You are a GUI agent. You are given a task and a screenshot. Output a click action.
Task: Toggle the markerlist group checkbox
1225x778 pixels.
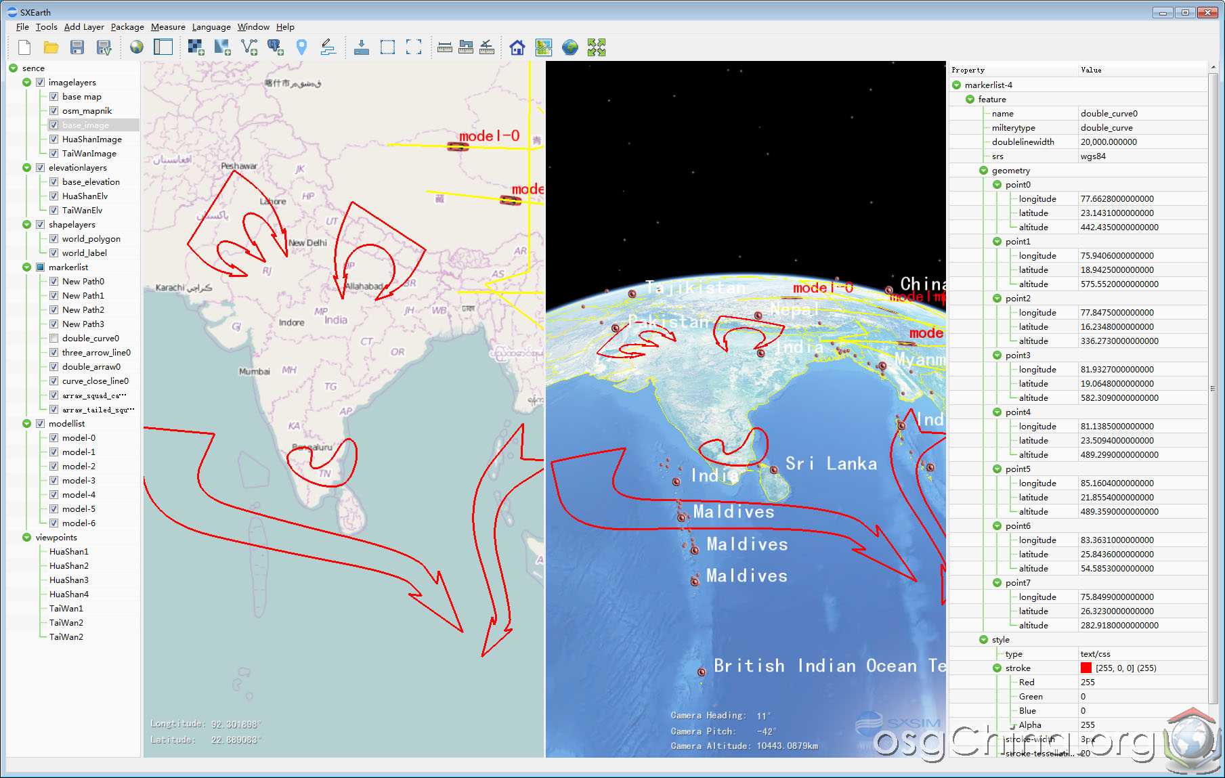click(x=40, y=267)
